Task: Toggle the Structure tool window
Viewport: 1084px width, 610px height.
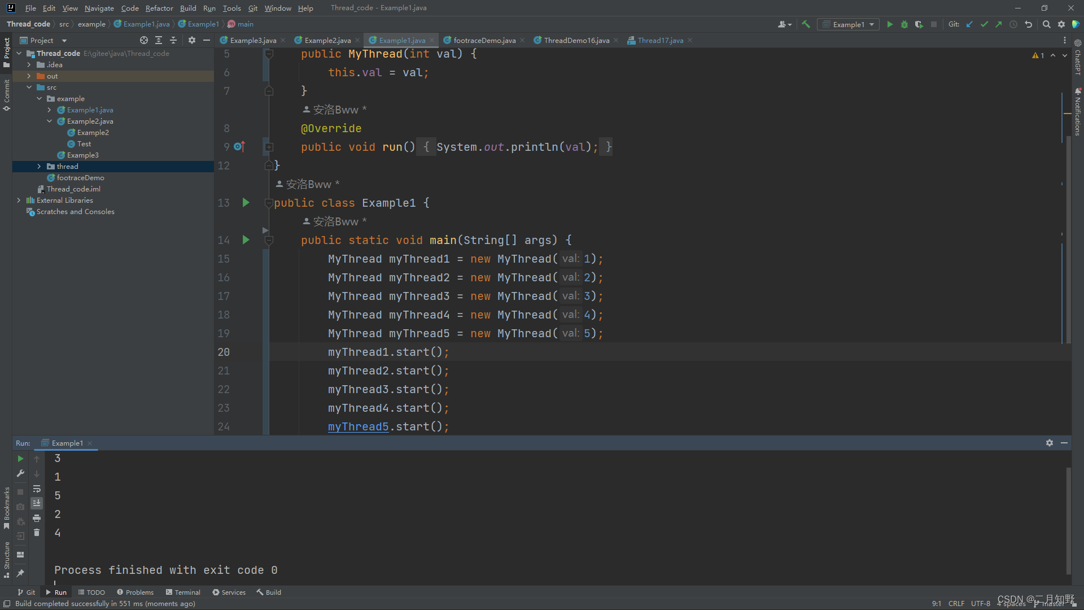Action: (6, 560)
